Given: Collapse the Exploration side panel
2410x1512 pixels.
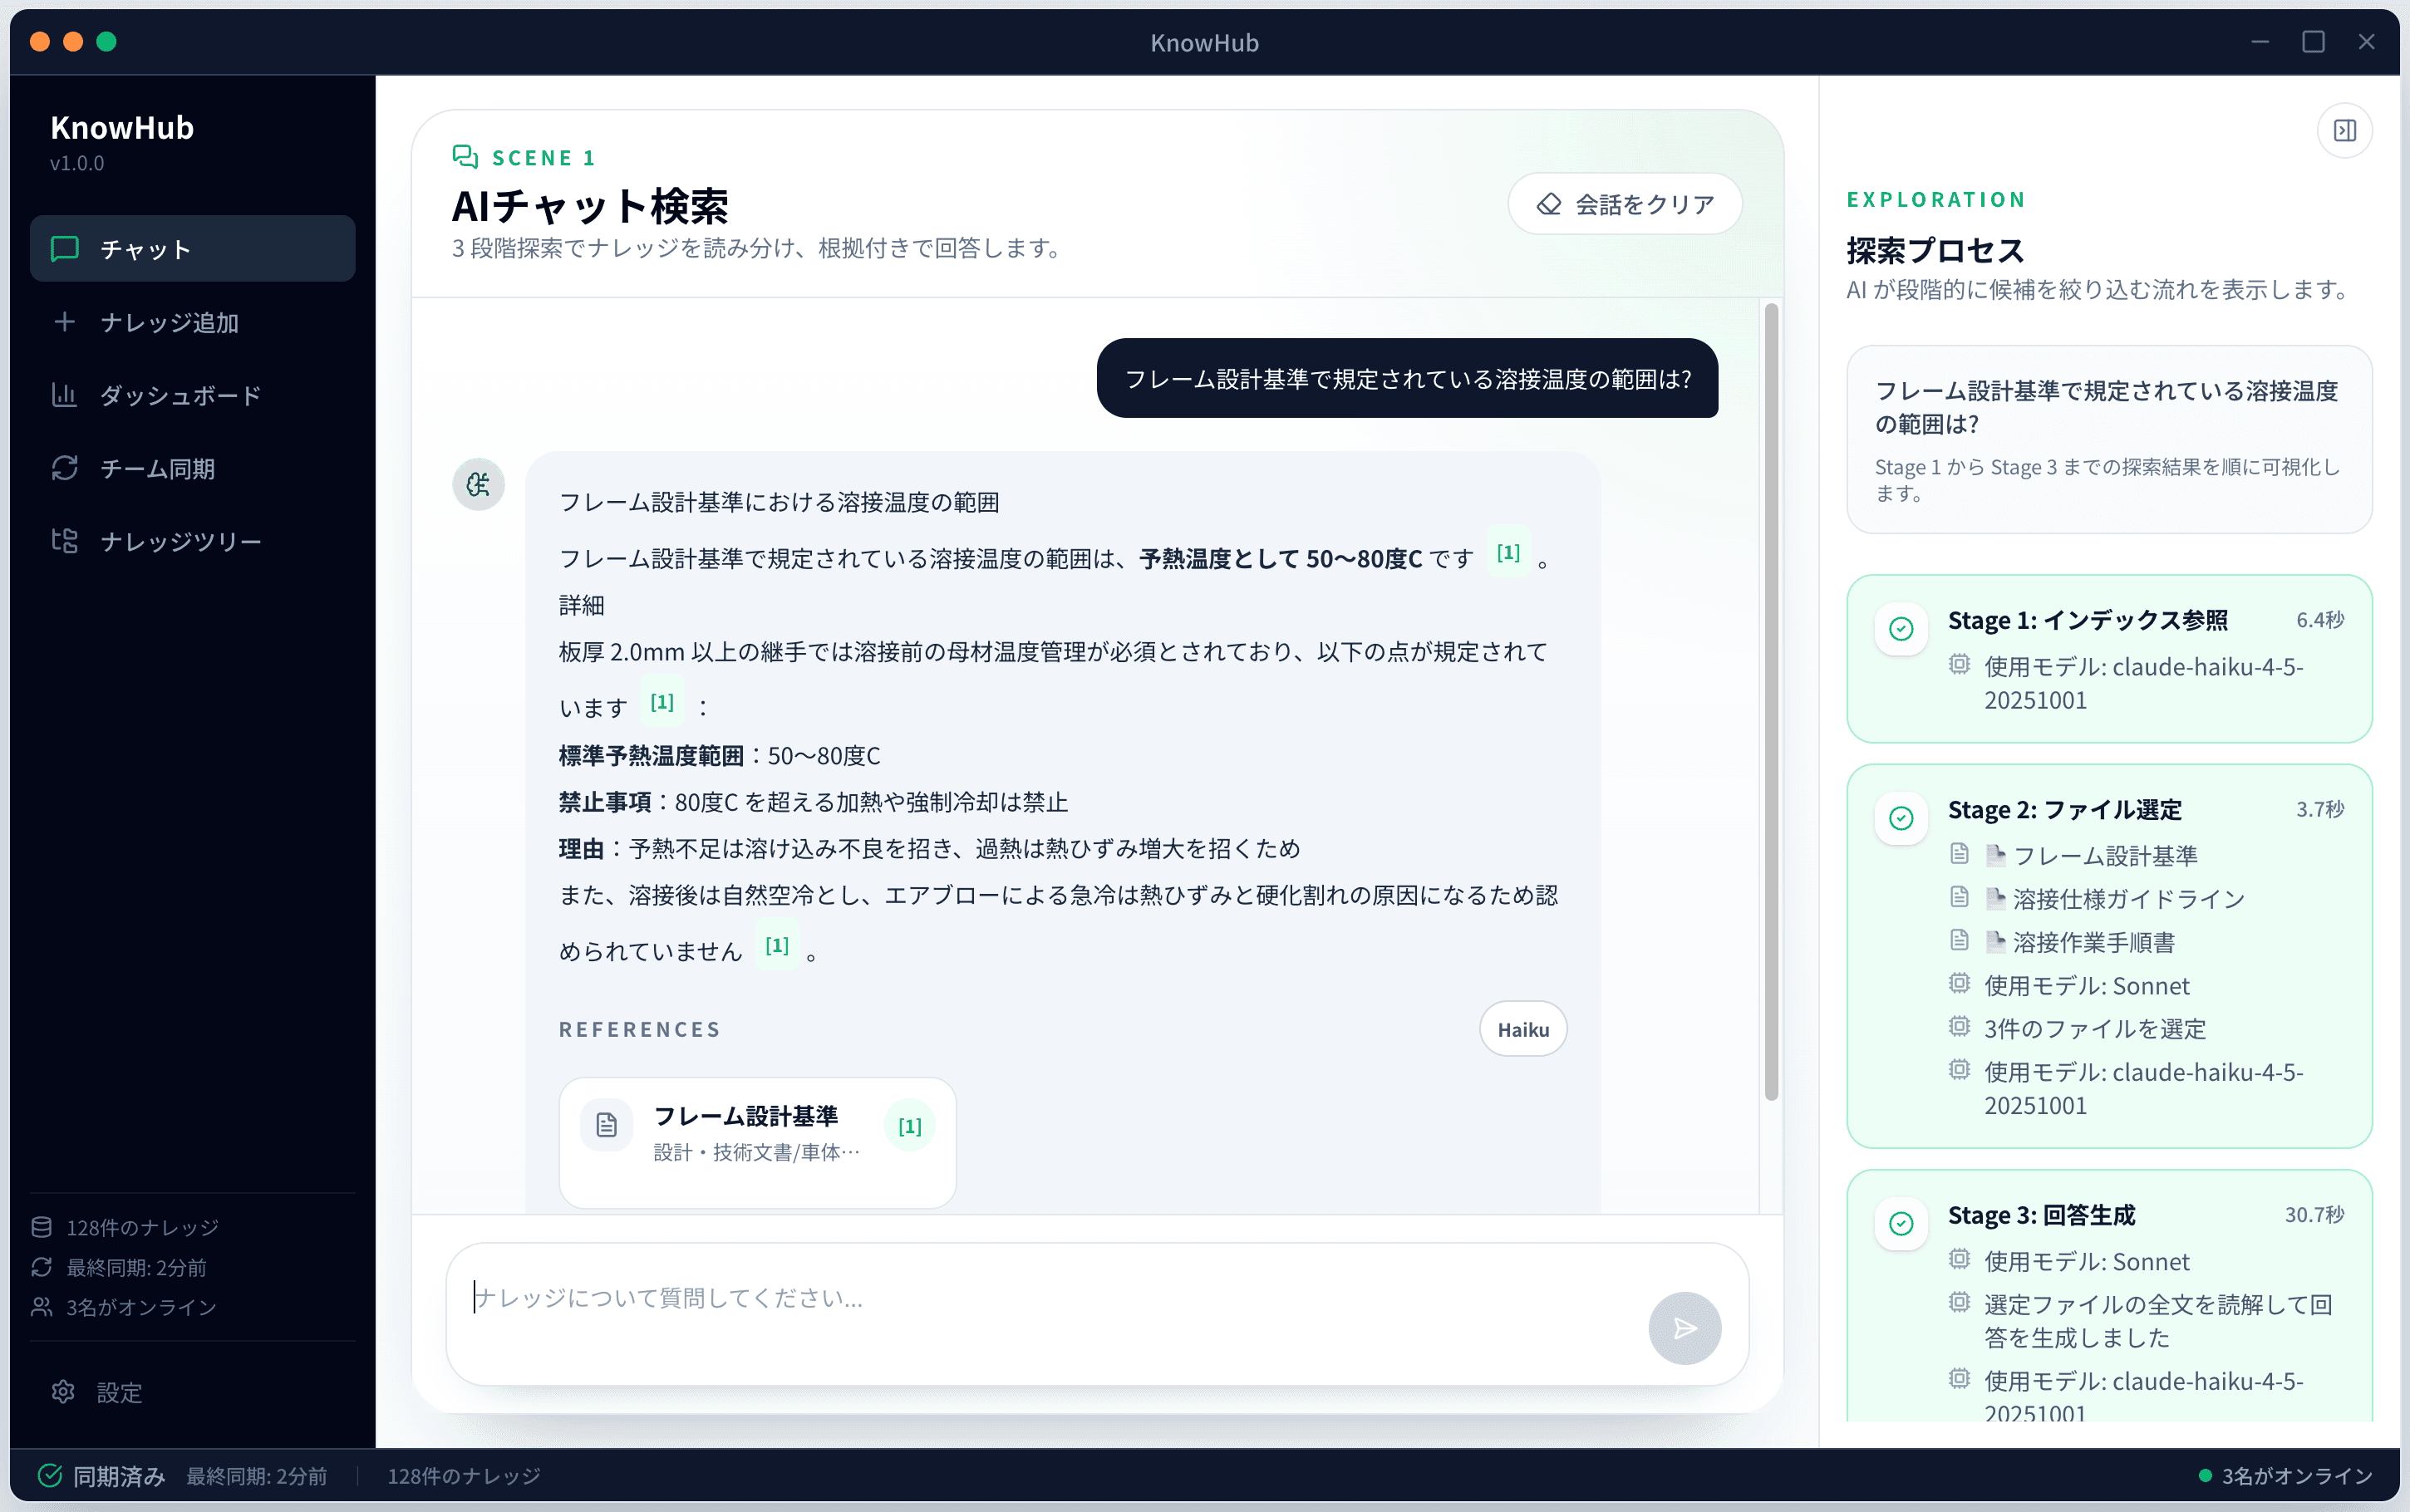Looking at the screenshot, I should (2344, 130).
